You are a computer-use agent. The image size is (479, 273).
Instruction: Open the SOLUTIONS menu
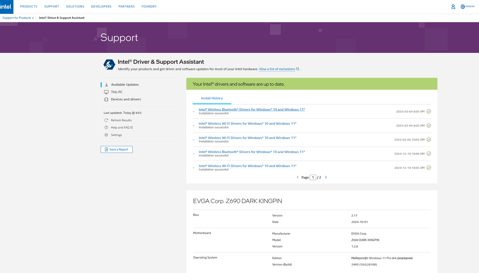(75, 6)
